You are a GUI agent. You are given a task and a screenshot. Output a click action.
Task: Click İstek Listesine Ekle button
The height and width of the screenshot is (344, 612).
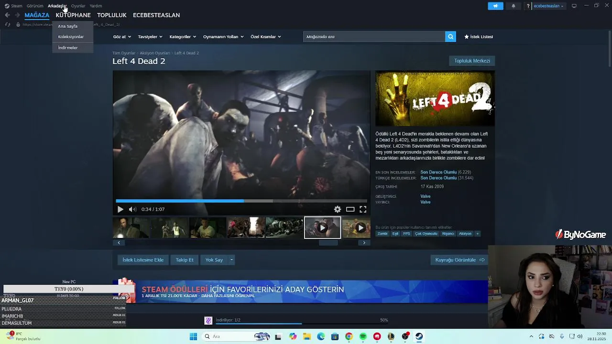(x=143, y=260)
